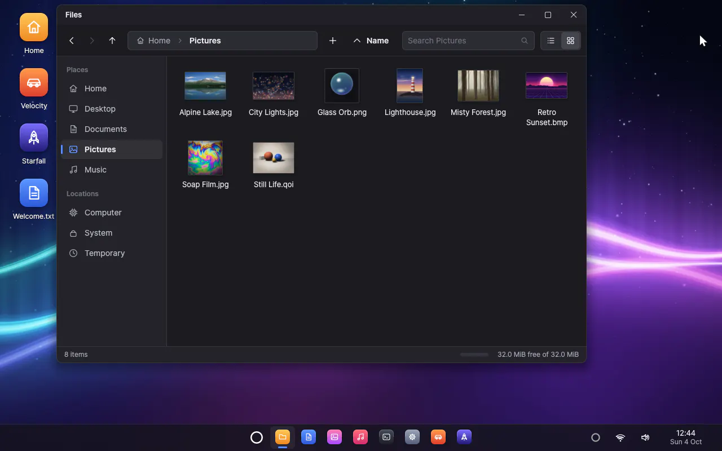The height and width of the screenshot is (451, 722).
Task: Open the launcher circle in the taskbar
Action: tap(257, 437)
